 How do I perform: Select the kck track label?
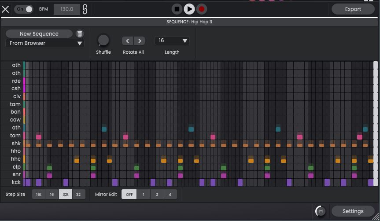[16, 182]
